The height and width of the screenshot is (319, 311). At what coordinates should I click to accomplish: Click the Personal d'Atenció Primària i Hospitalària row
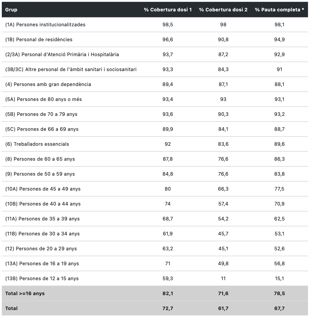click(62, 54)
